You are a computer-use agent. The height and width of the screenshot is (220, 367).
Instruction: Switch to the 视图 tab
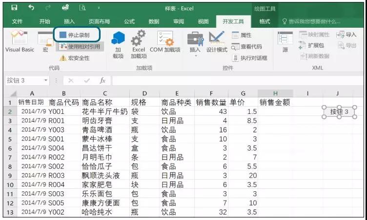point(203,21)
